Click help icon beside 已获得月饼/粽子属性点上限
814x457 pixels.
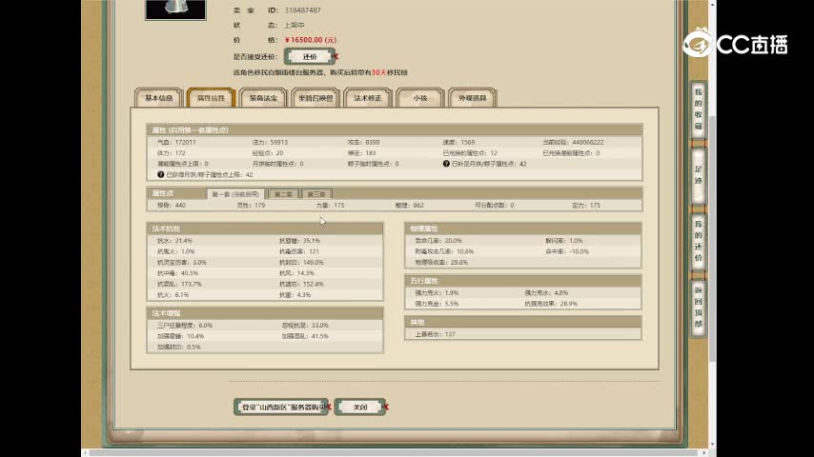160,175
